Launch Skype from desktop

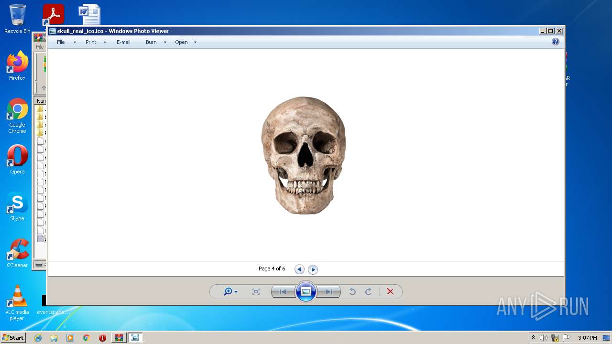tap(17, 206)
